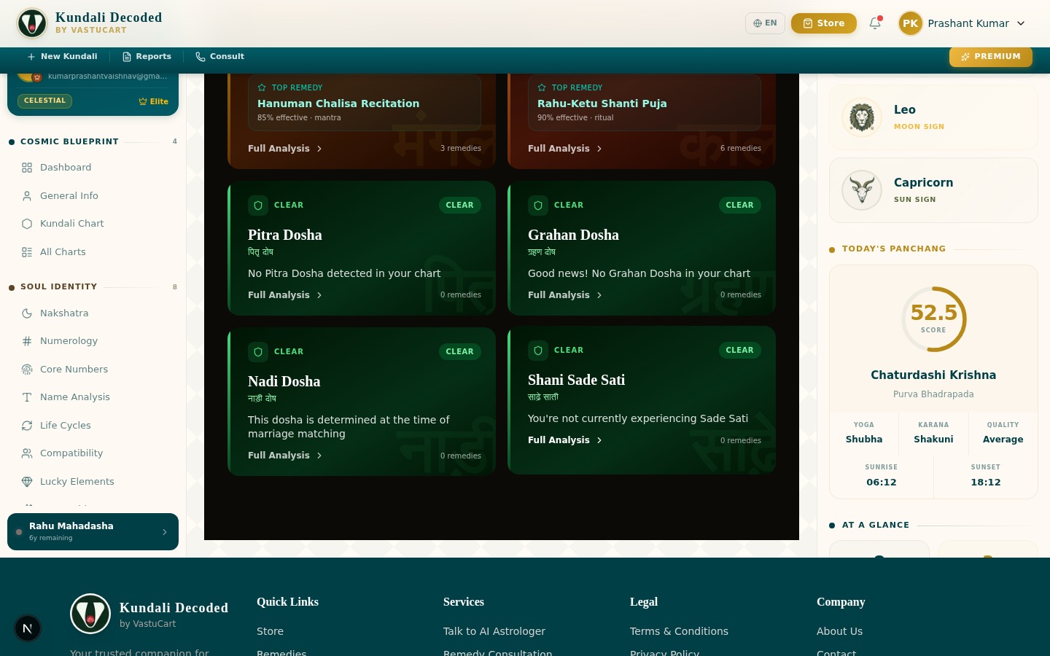Click the notification bell icon
The width and height of the screenshot is (1050, 656).
coord(875,23)
